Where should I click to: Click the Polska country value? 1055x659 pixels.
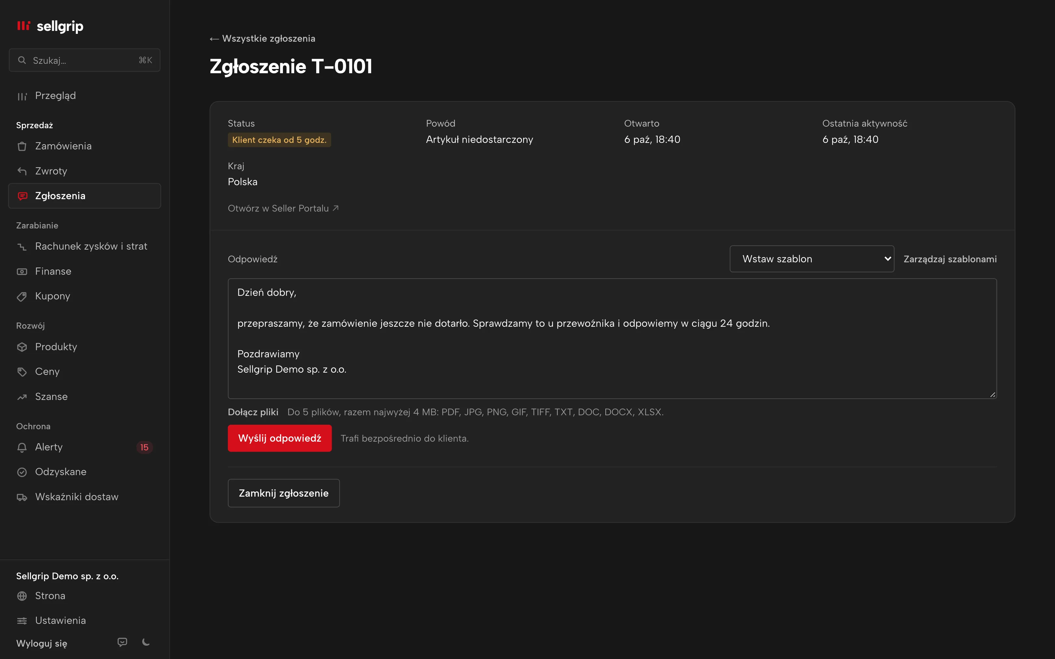[243, 182]
